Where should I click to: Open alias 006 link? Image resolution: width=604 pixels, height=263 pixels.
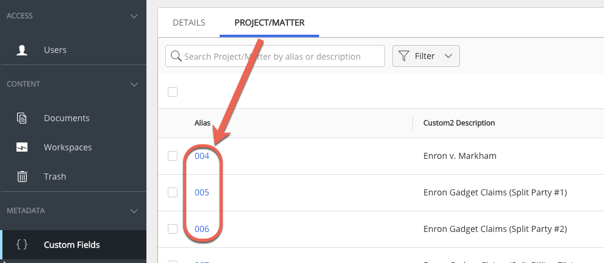pos(202,229)
